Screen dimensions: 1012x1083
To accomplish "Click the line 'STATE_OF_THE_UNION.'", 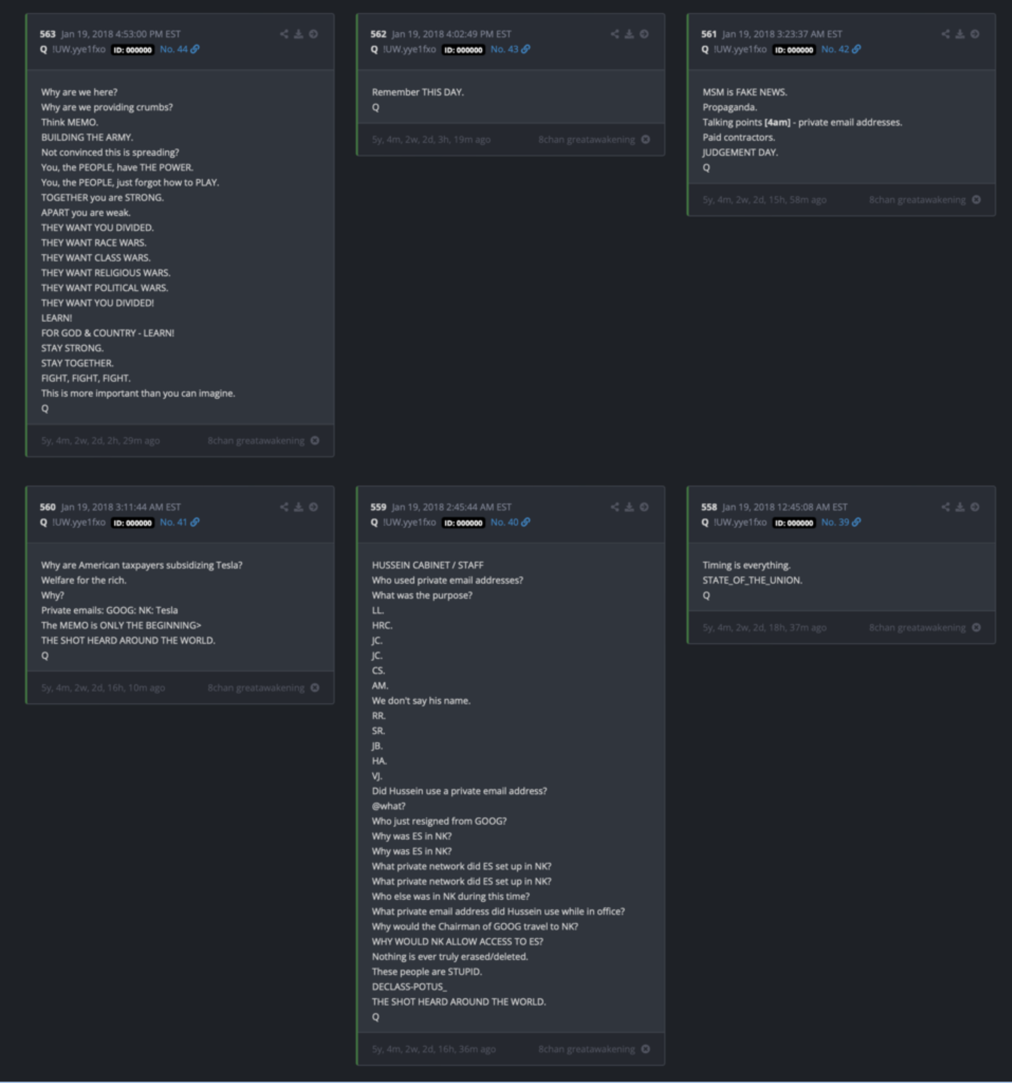I will click(x=753, y=580).
